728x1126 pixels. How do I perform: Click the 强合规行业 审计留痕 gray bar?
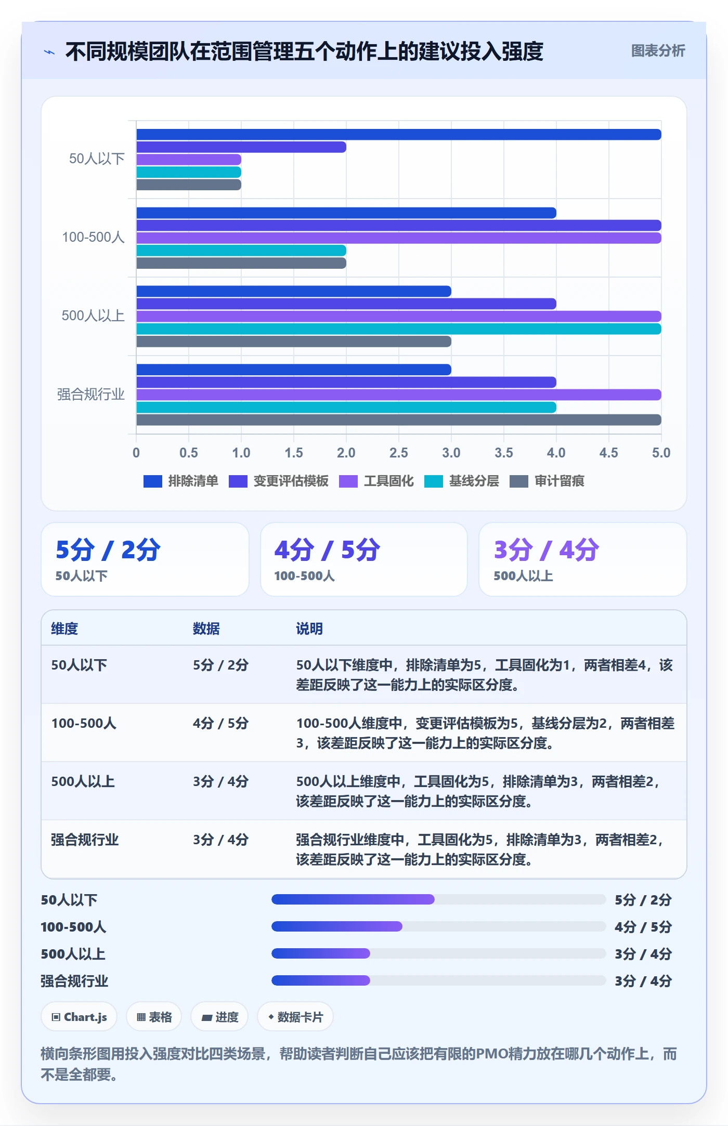point(399,420)
